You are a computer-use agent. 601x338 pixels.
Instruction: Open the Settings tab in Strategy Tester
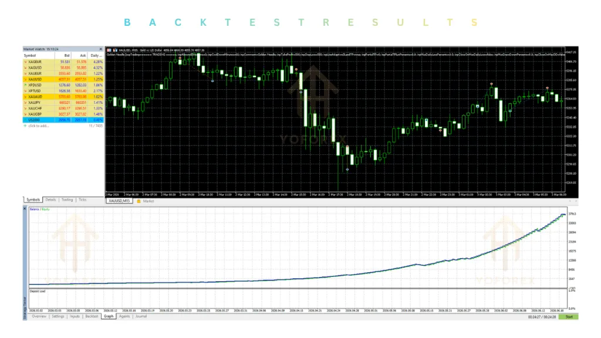tap(58, 316)
